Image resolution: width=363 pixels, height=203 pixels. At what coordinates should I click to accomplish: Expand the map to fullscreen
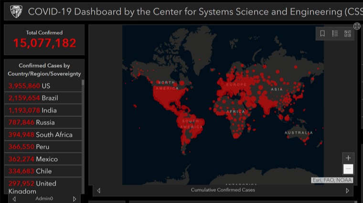coord(357,26)
